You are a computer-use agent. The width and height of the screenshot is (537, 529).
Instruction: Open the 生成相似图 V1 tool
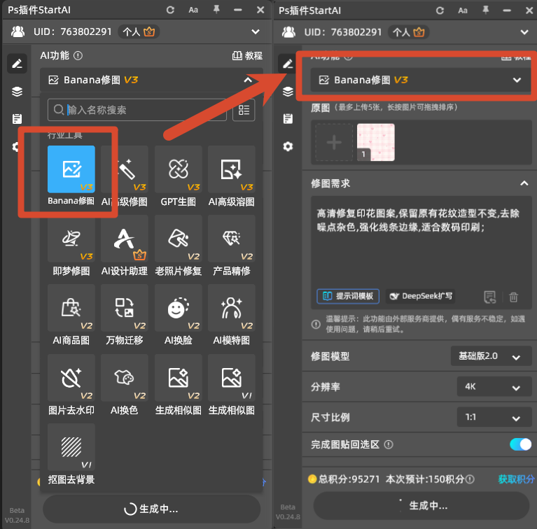(x=232, y=378)
